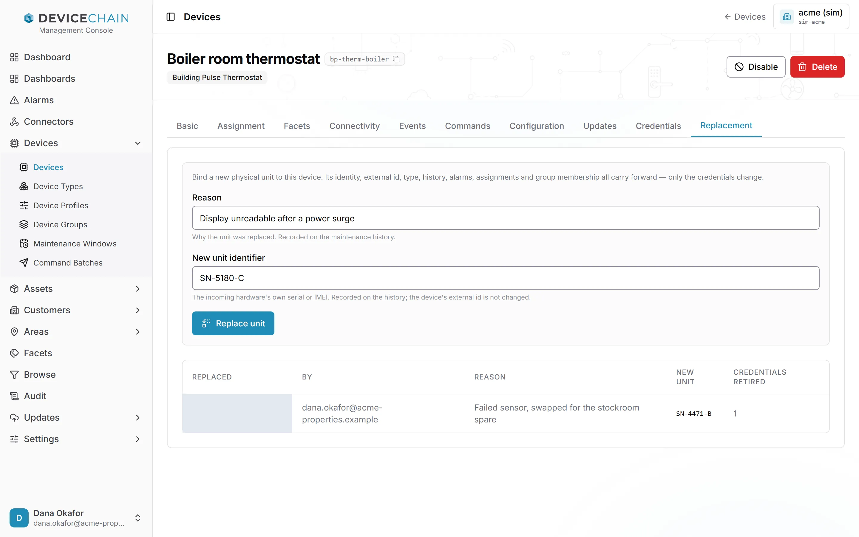Switch to the Credentials tab
The image size is (859, 537).
pos(658,126)
